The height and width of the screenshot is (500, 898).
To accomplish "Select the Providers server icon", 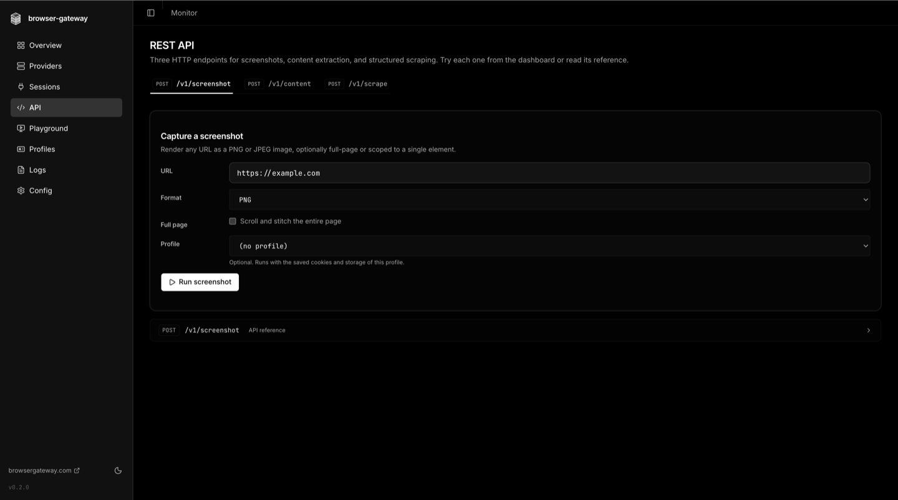I will pos(21,66).
